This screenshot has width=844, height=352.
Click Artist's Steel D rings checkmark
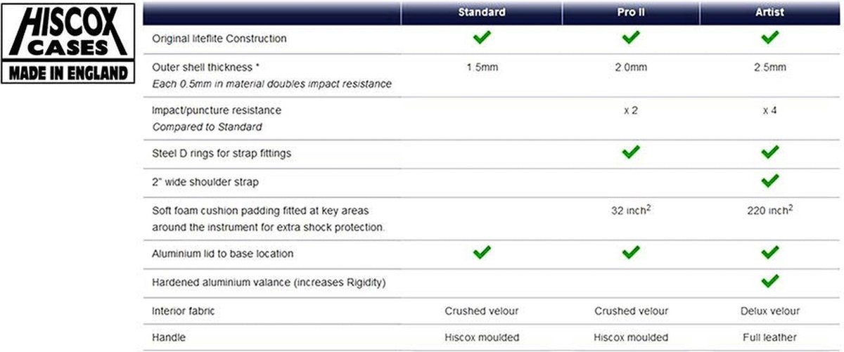tap(770, 151)
